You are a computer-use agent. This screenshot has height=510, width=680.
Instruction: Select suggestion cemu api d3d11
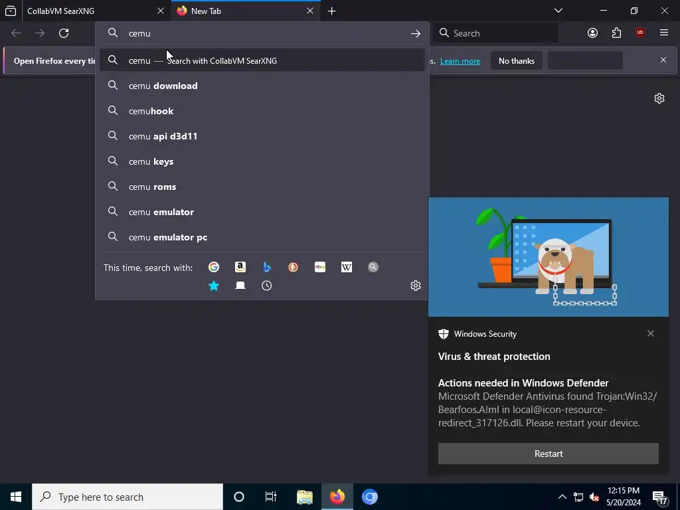262,136
